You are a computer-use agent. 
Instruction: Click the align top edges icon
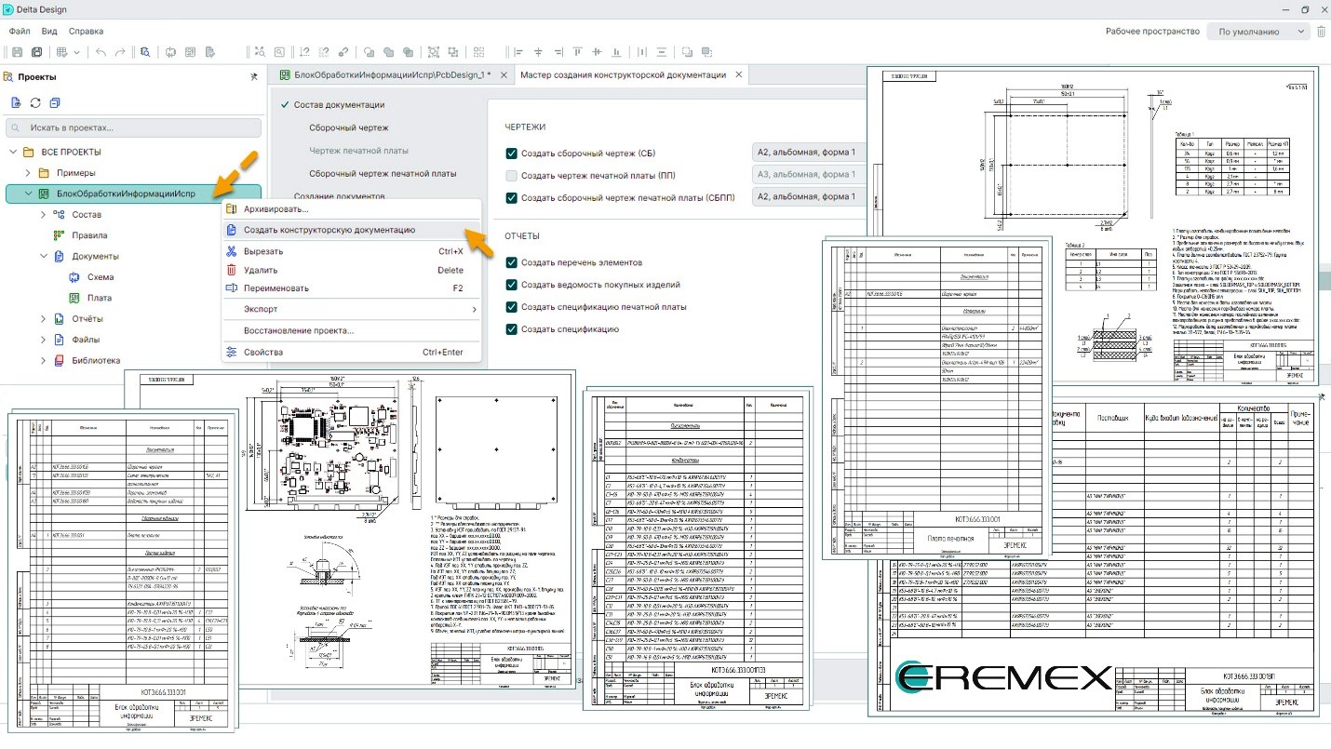tap(578, 52)
